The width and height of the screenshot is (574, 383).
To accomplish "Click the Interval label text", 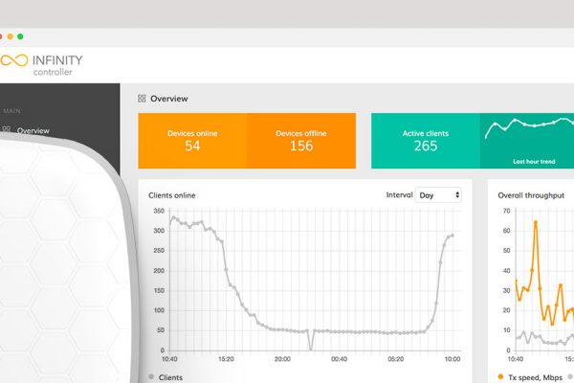I will (x=399, y=195).
